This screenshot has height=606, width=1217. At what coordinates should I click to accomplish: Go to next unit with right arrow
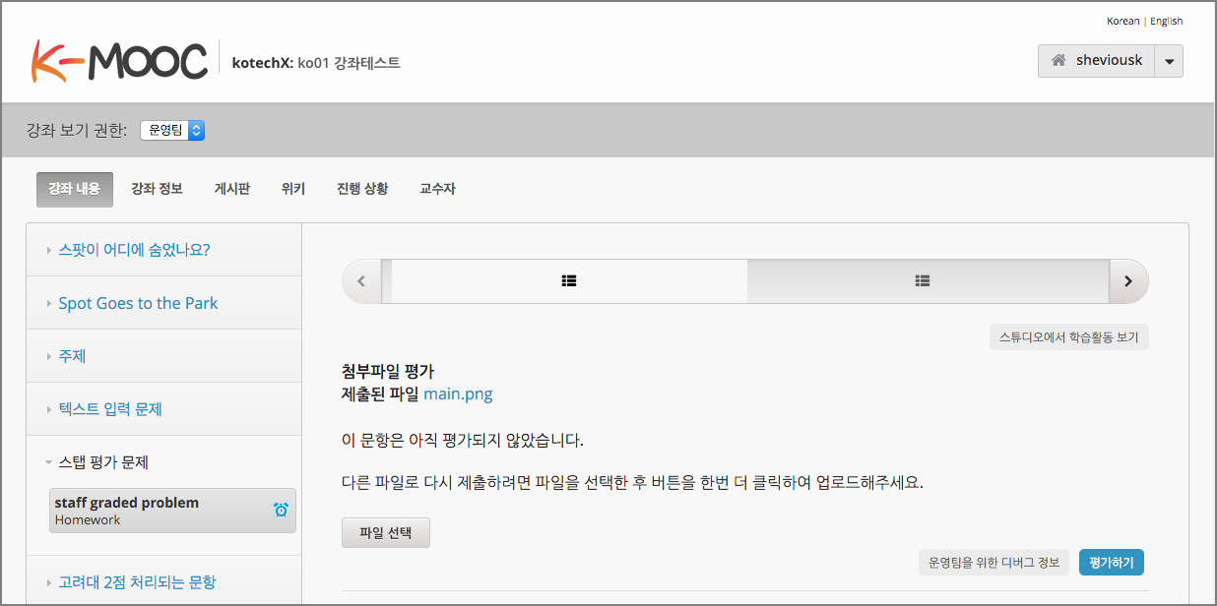coord(1128,281)
